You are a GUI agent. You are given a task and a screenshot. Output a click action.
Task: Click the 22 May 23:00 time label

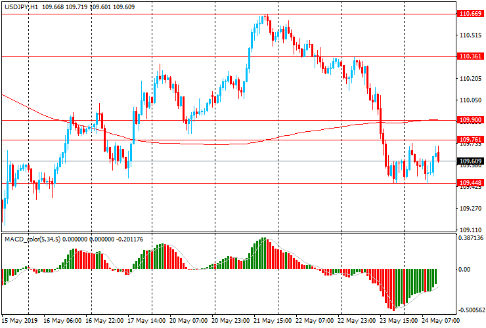coord(357,321)
